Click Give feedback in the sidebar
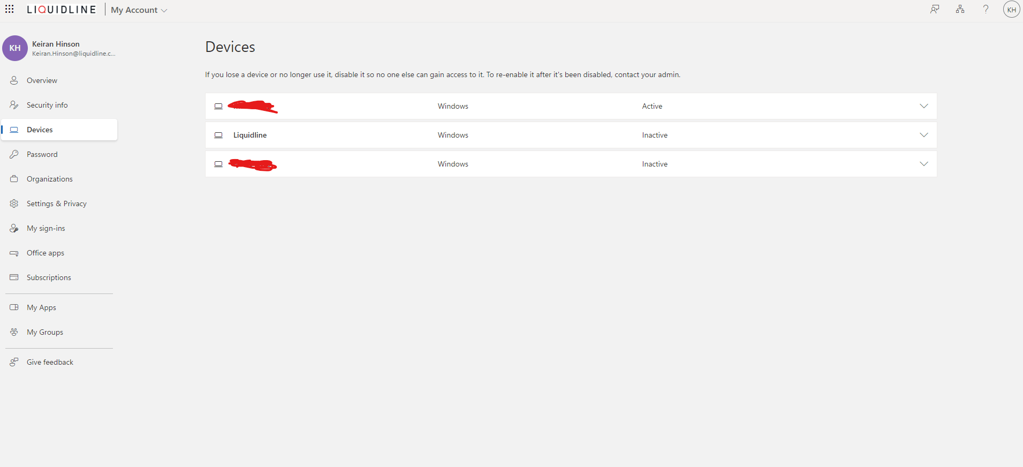1023x467 pixels. [59, 362]
